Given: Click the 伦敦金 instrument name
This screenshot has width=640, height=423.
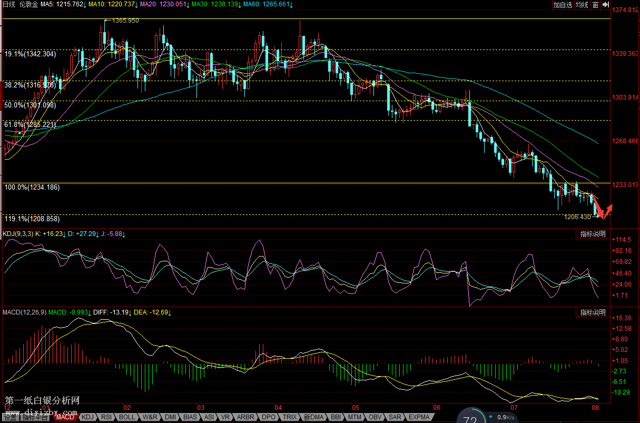Looking at the screenshot, I should tap(28, 4).
